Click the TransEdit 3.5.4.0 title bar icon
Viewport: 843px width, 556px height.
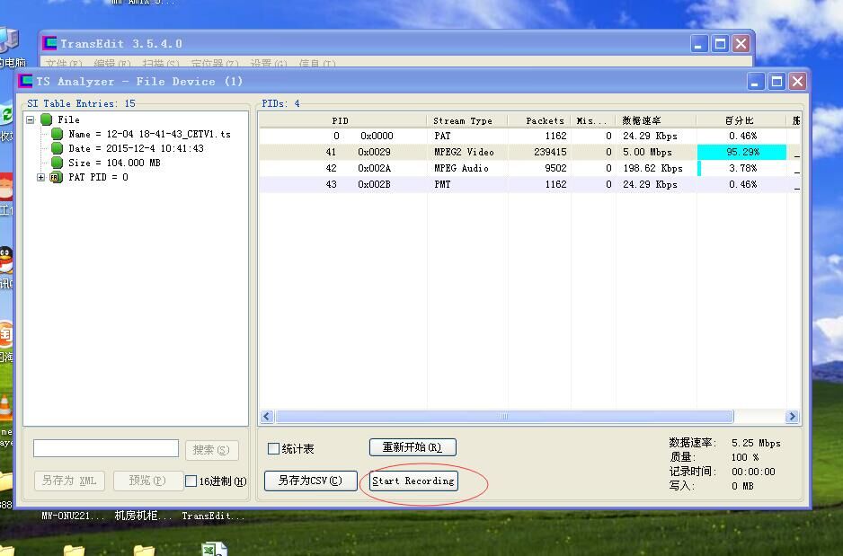click(x=49, y=43)
